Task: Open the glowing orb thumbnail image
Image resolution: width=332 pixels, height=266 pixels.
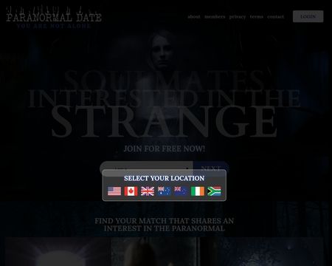Action: [x=58, y=251]
